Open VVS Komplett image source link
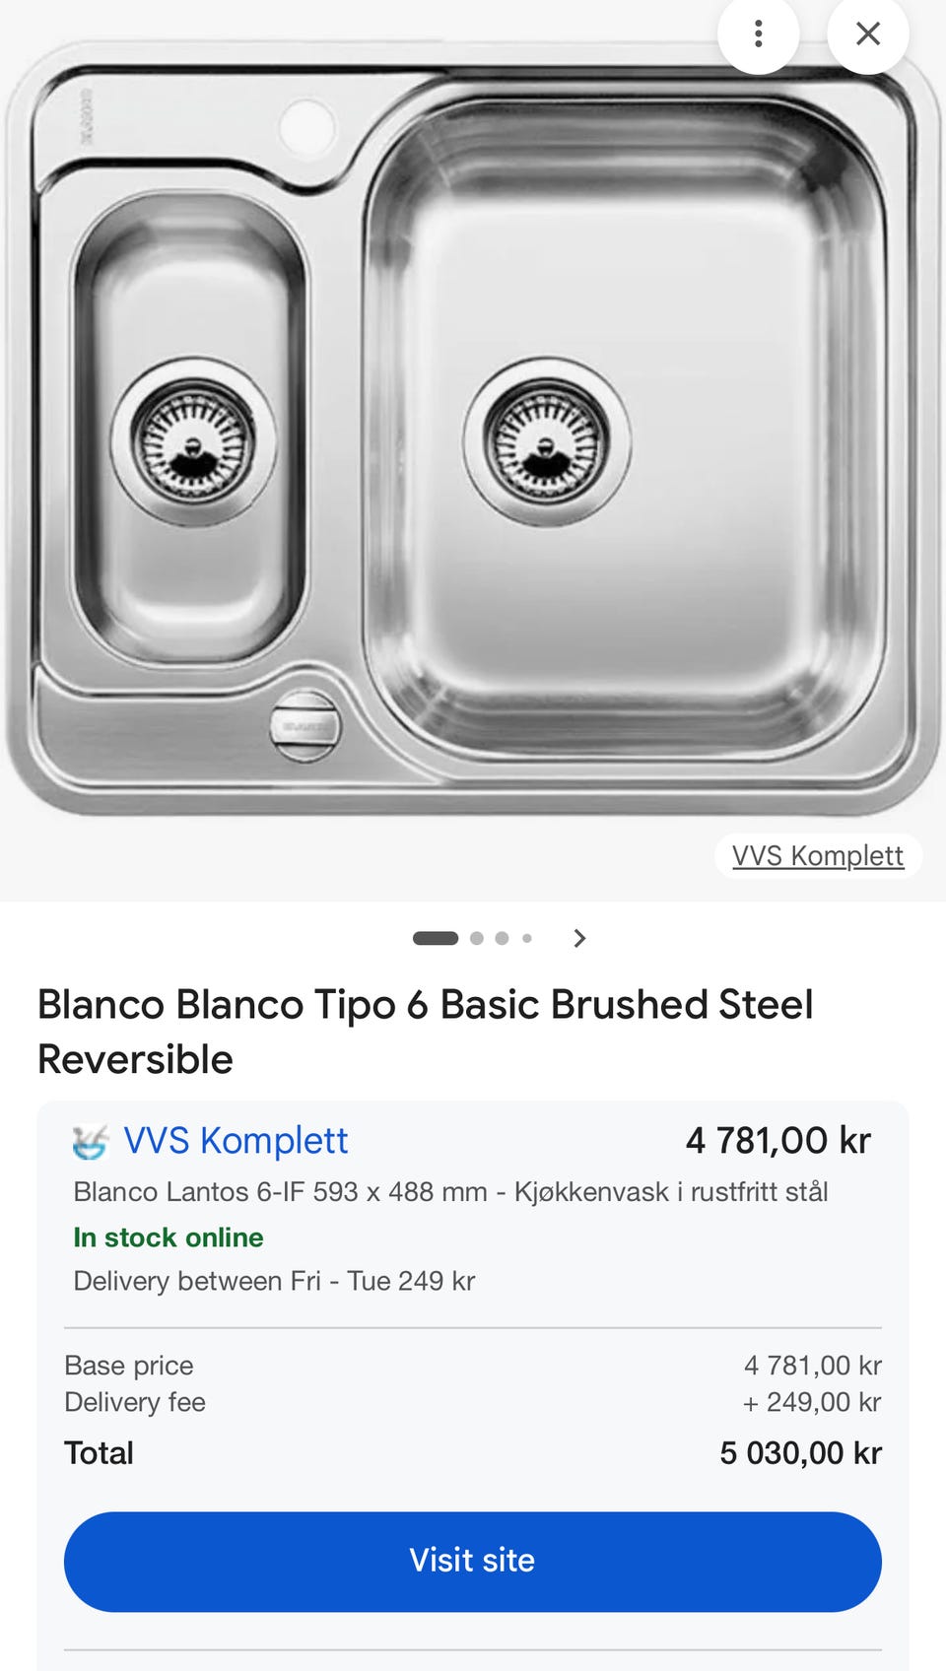This screenshot has width=946, height=1671. point(817,855)
